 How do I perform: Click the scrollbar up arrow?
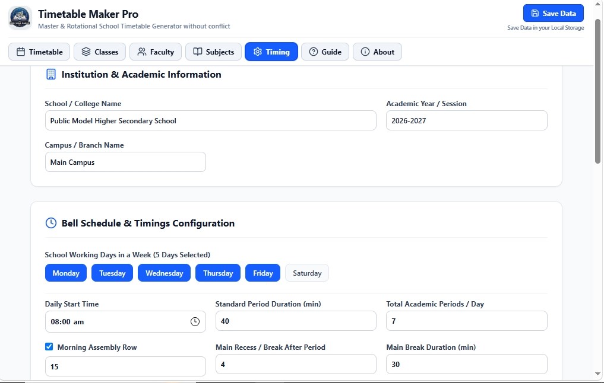pos(598,4)
